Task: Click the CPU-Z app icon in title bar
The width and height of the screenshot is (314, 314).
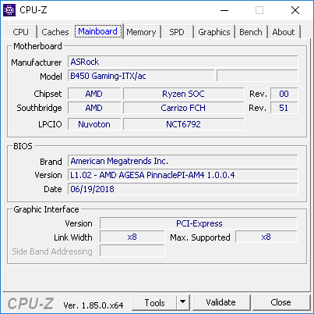Action: 9,10
